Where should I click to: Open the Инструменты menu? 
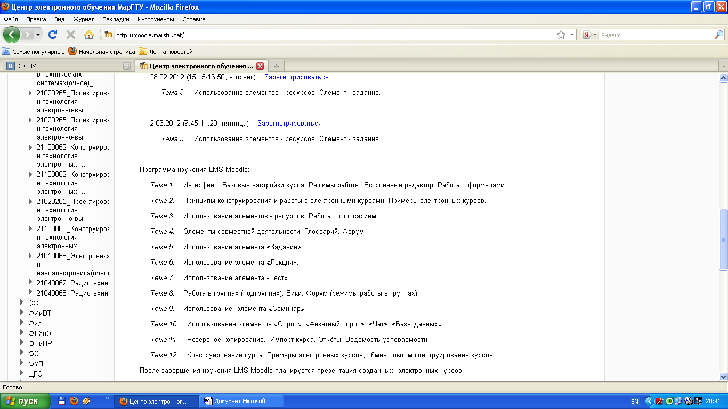pos(156,19)
